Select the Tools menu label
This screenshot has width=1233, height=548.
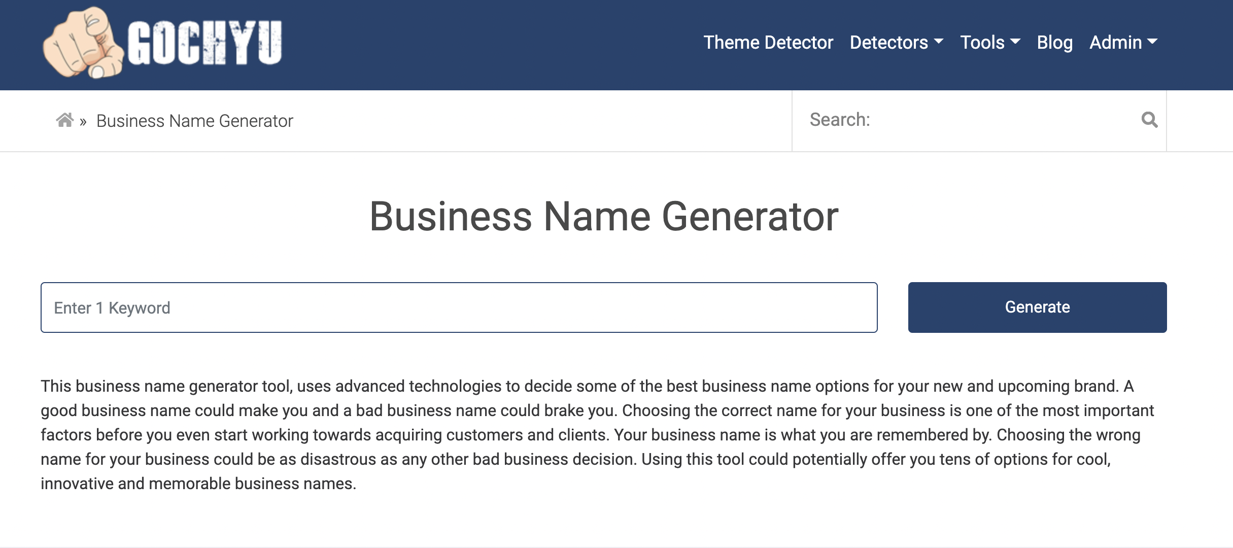tap(982, 43)
